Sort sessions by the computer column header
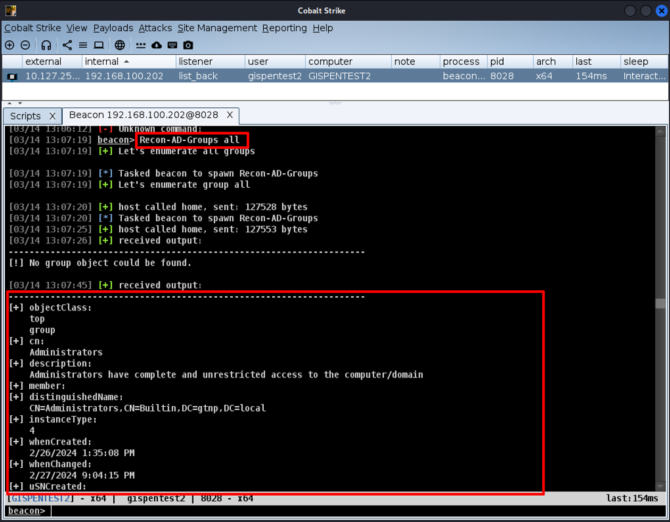This screenshot has width=670, height=522. (x=348, y=62)
